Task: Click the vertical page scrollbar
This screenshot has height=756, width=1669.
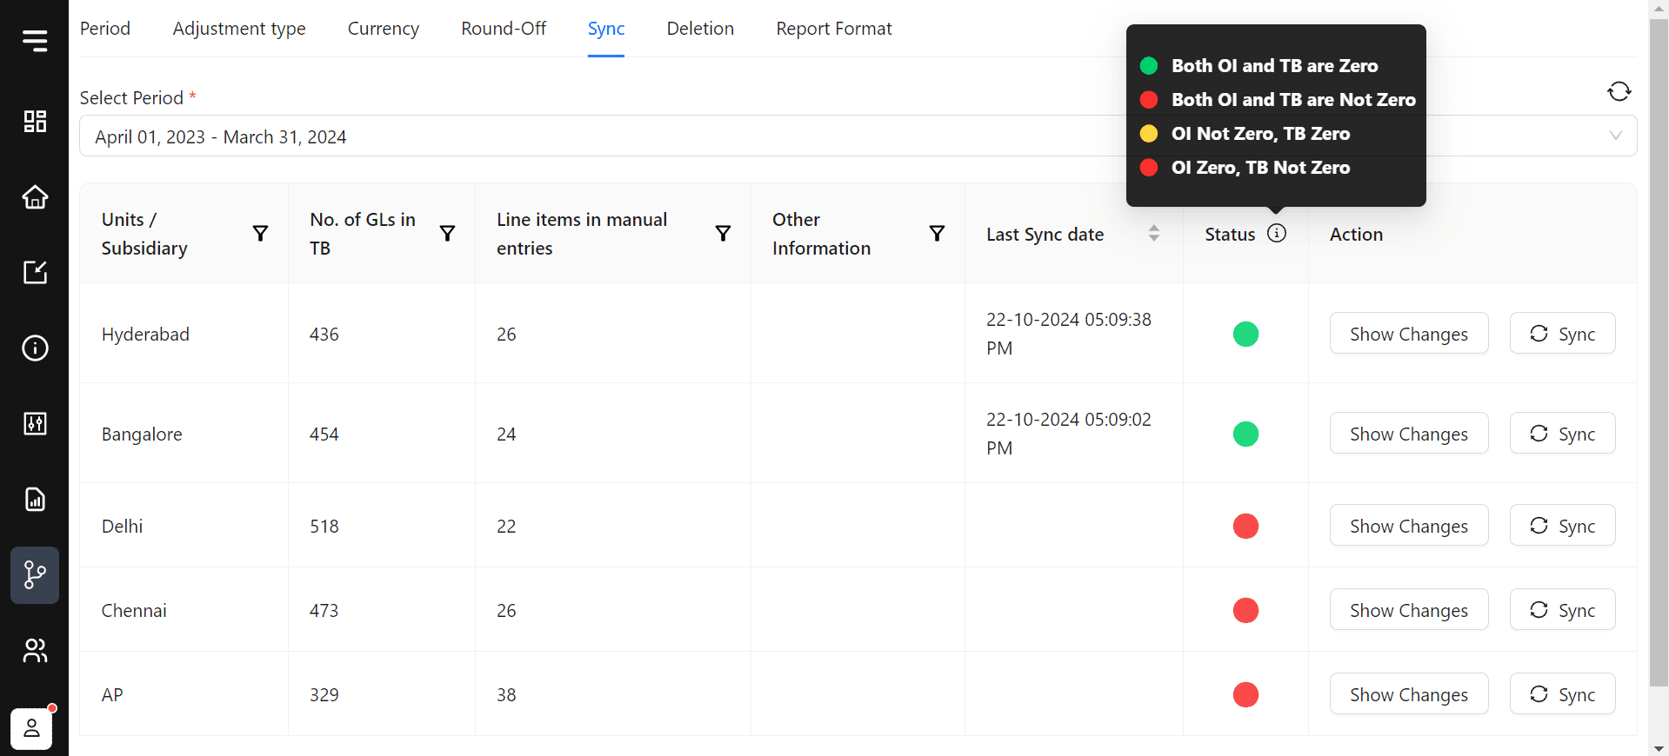Action: (1659, 352)
